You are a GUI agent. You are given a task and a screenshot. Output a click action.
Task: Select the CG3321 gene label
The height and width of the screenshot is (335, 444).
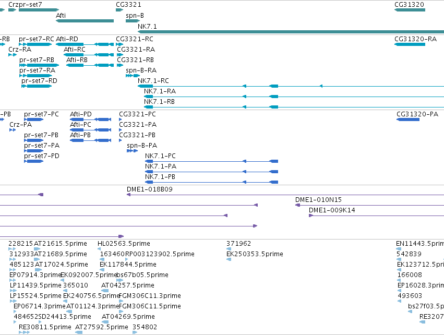(x=128, y=5)
